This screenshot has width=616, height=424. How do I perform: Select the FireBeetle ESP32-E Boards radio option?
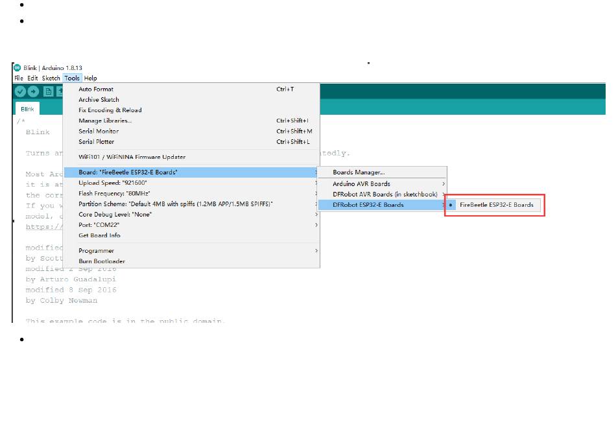(x=493, y=205)
